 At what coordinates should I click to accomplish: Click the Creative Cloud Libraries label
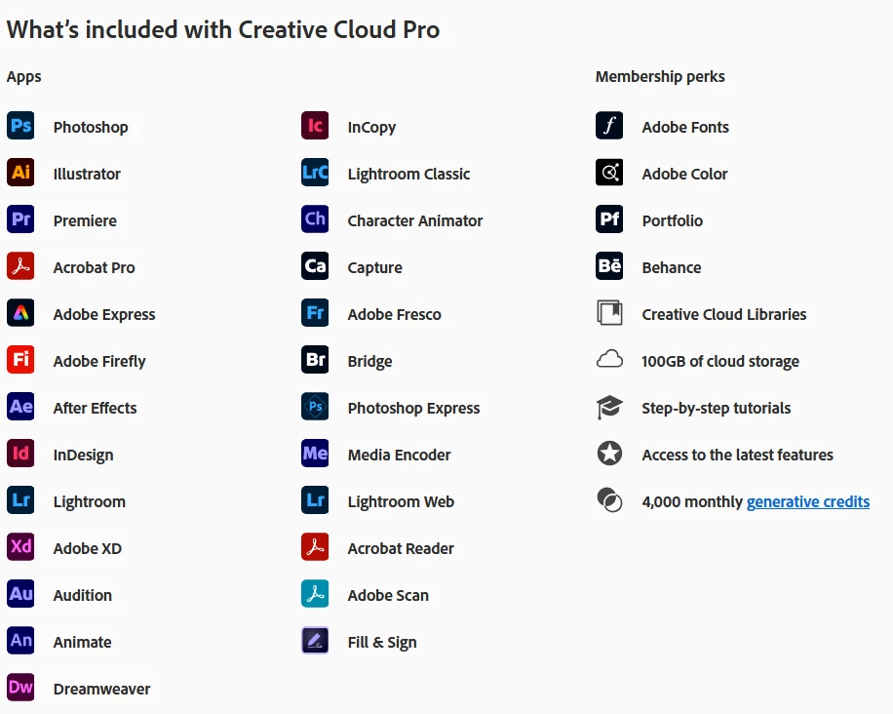[724, 314]
